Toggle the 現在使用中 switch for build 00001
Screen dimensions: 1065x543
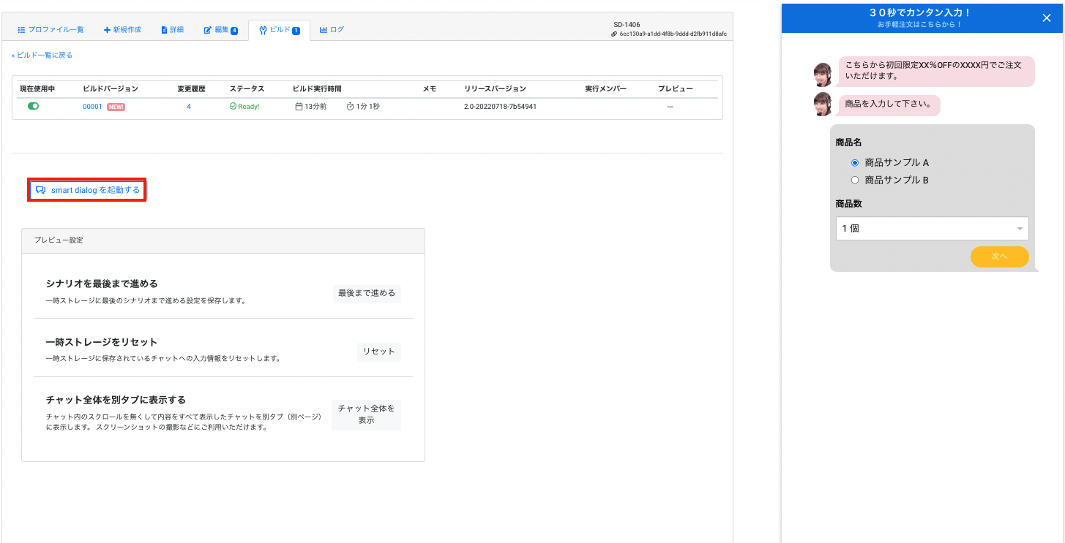(33, 106)
